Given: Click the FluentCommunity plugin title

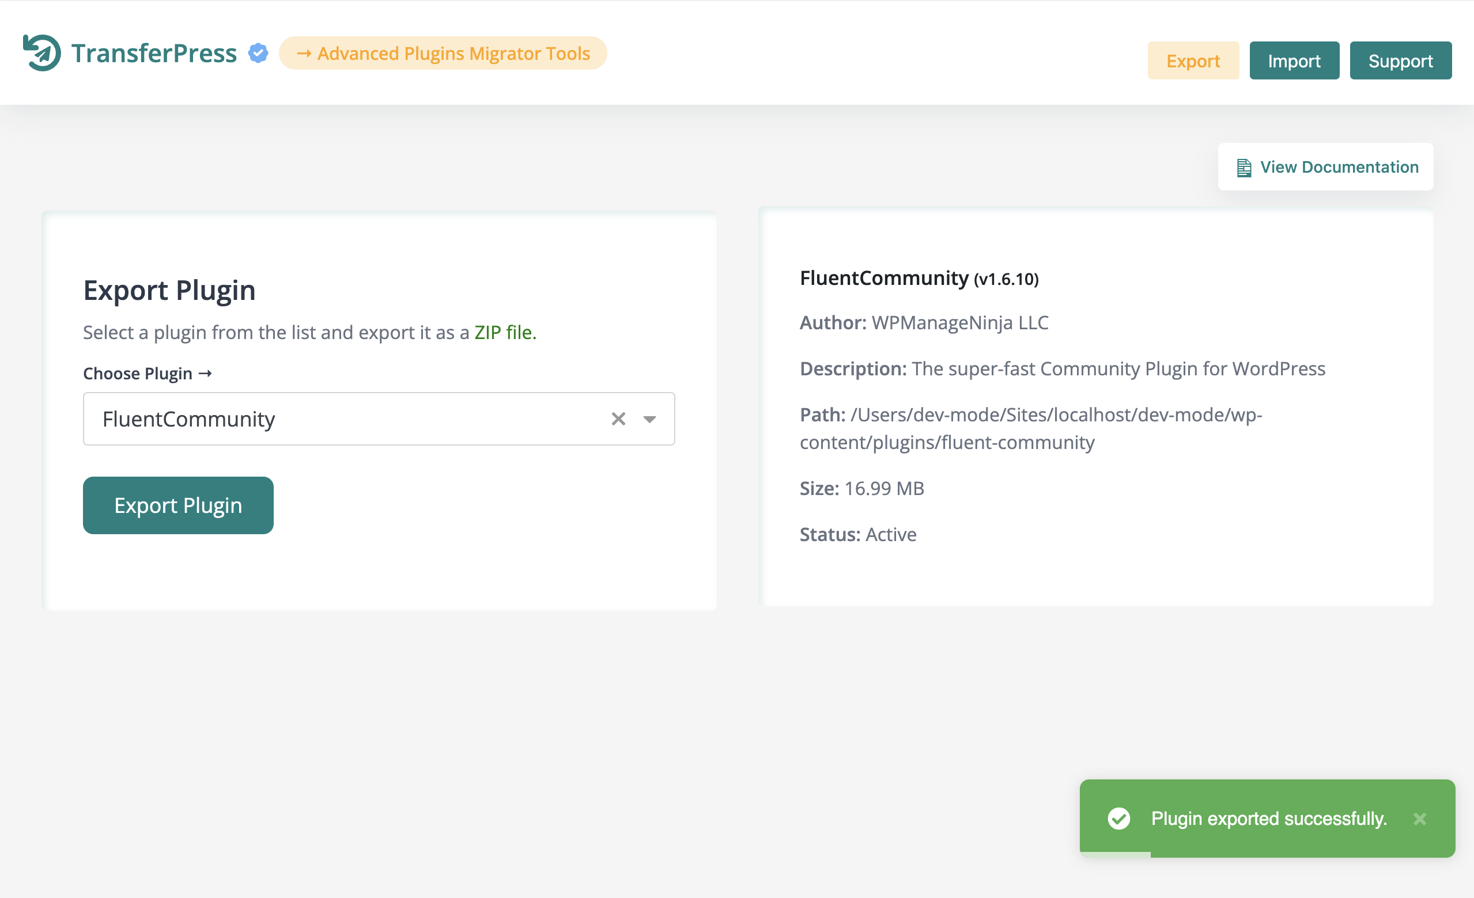Looking at the screenshot, I should tap(884, 278).
